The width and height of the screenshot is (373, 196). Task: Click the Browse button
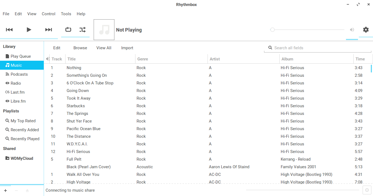pos(80,48)
